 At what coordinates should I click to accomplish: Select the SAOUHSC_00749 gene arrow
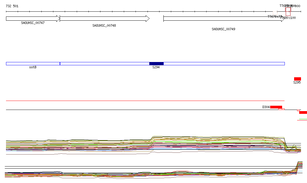tap(223, 19)
